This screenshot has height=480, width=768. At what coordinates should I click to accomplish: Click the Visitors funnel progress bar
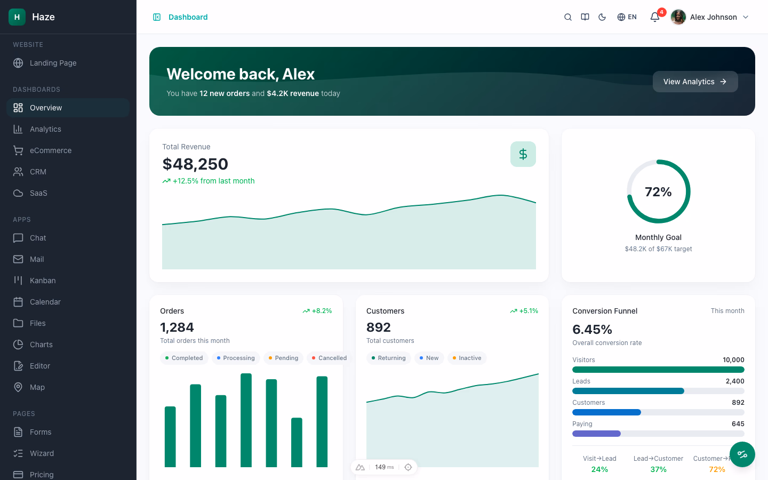tap(658, 369)
